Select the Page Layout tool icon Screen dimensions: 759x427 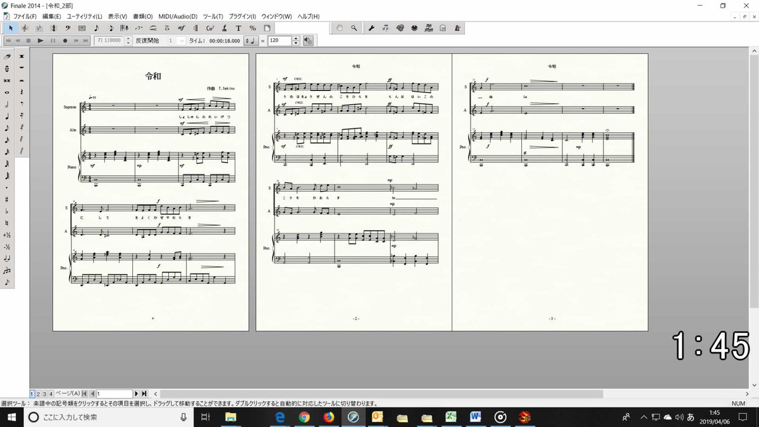click(267, 28)
